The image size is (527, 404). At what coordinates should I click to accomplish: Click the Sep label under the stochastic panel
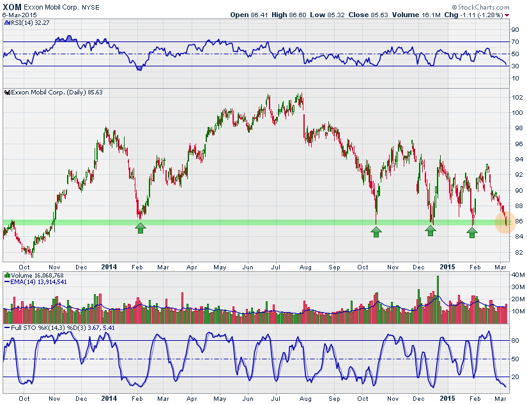coord(334,399)
